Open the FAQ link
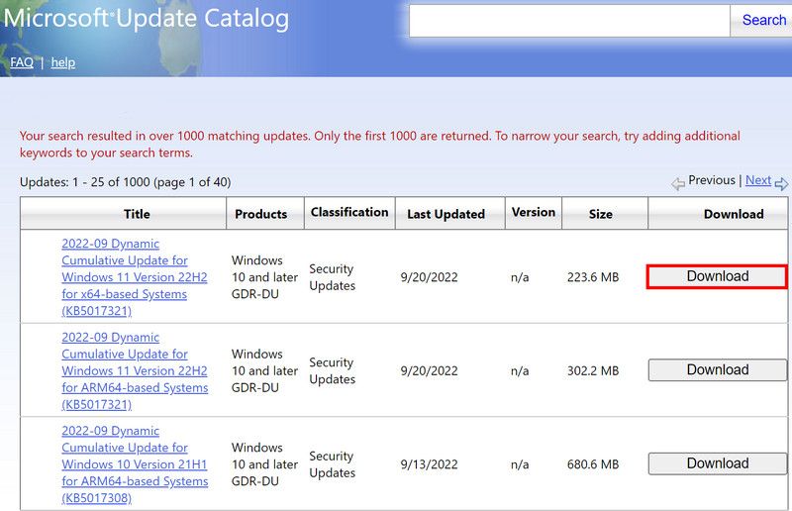 click(x=22, y=62)
